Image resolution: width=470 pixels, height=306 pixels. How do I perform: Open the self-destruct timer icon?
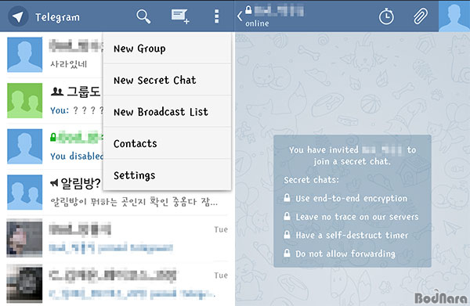pyautogui.click(x=386, y=16)
